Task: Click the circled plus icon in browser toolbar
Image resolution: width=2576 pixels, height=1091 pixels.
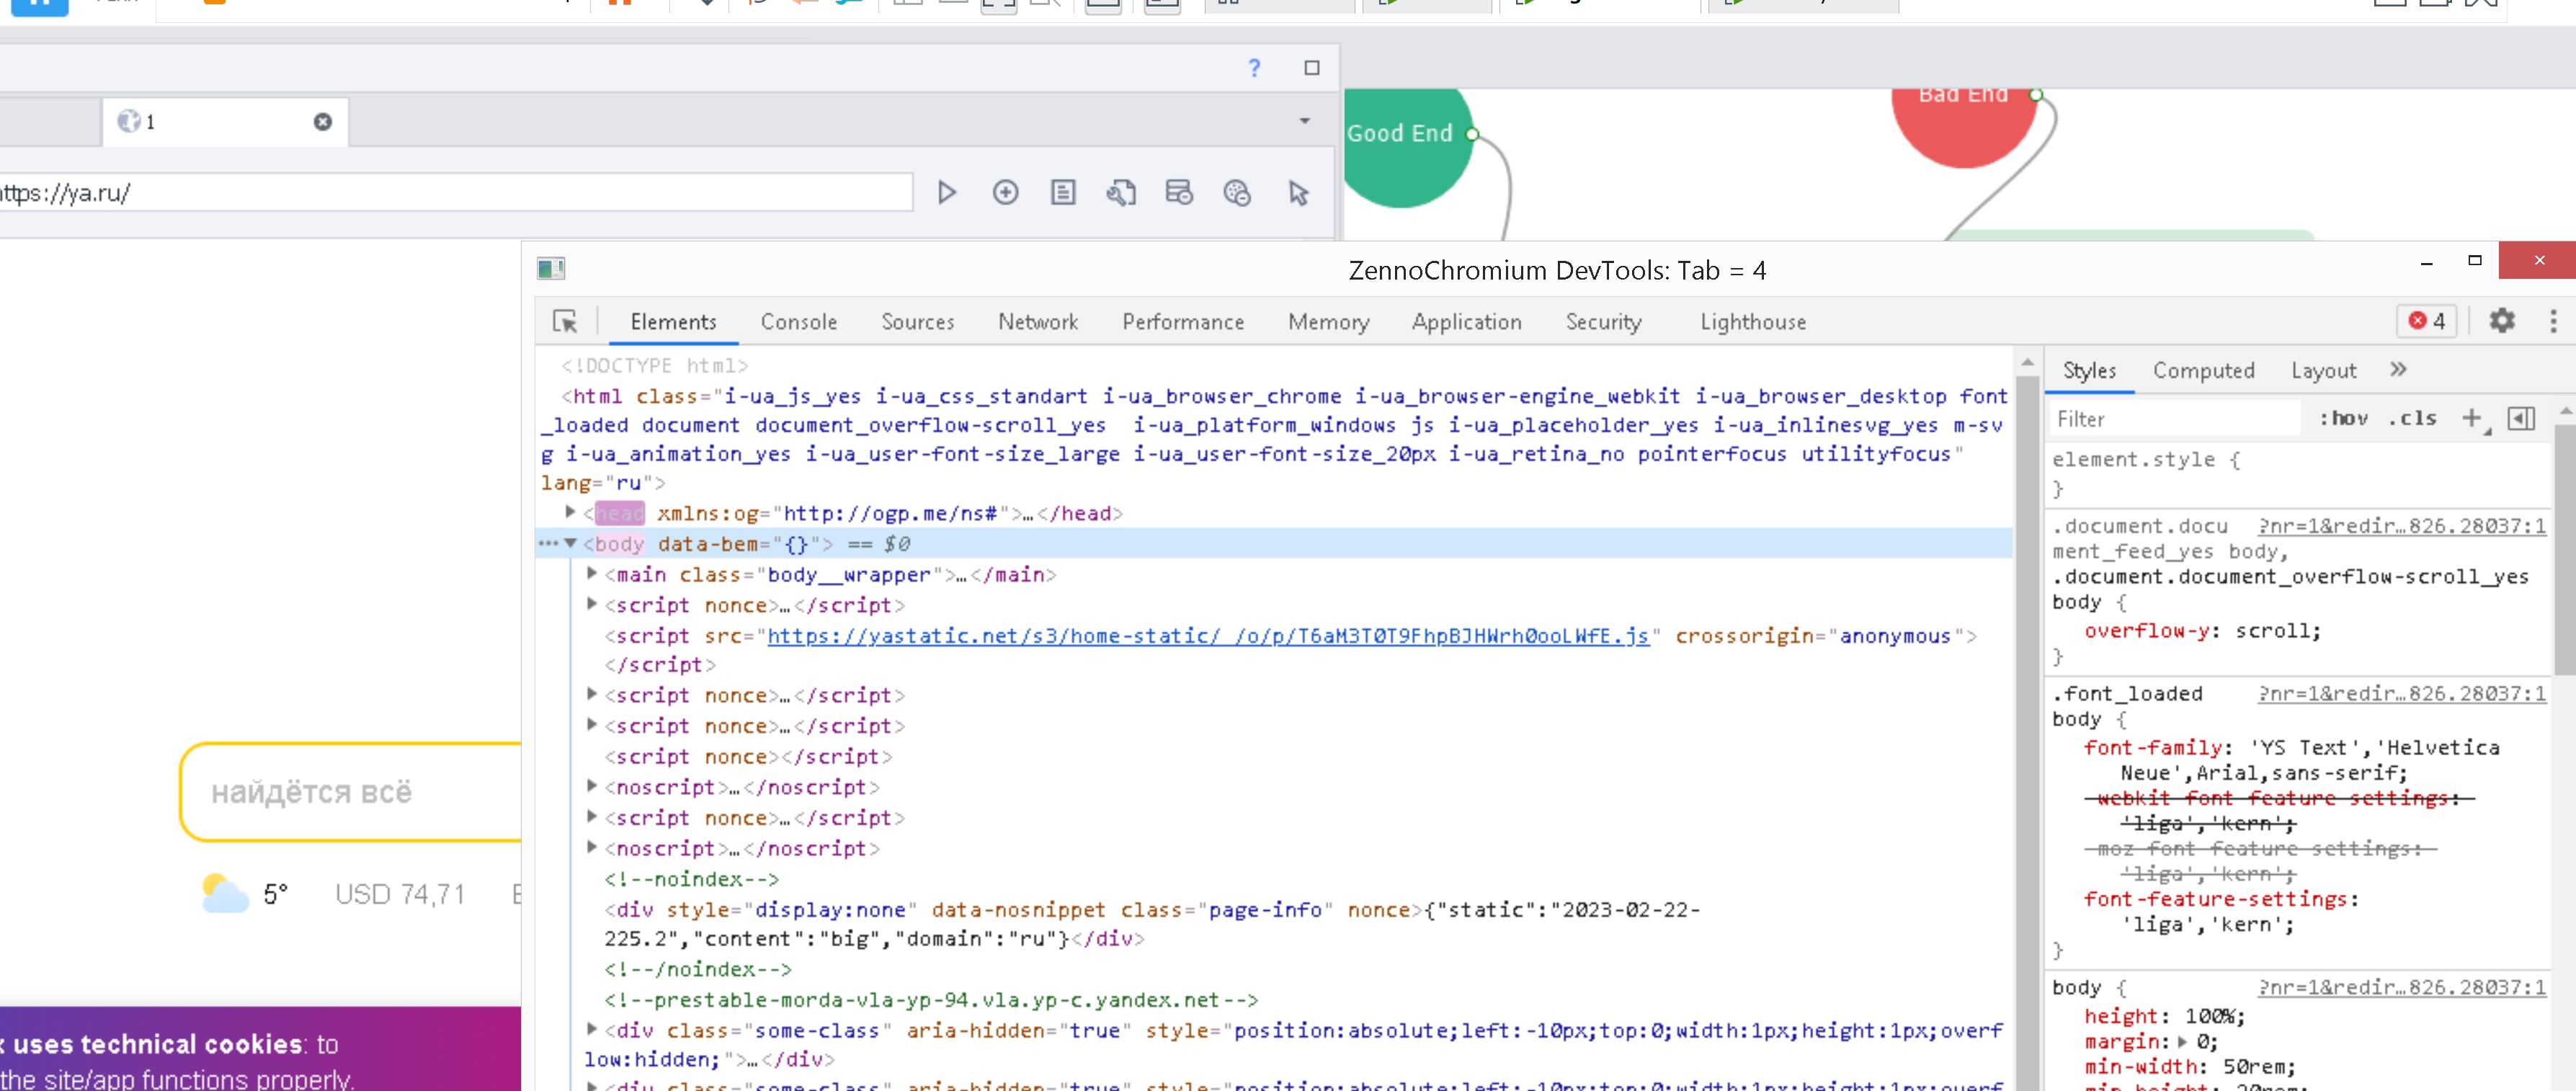Action: [x=1005, y=192]
